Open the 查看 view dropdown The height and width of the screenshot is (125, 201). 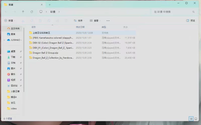[x=95, y=21]
